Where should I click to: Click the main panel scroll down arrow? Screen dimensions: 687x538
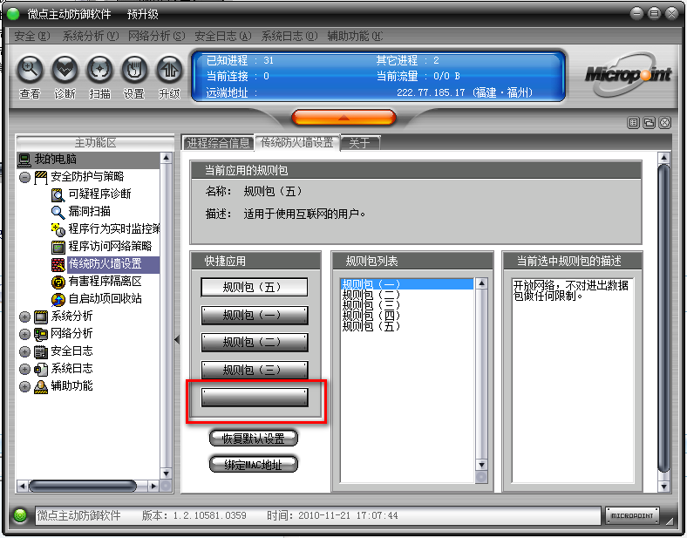[663, 487]
